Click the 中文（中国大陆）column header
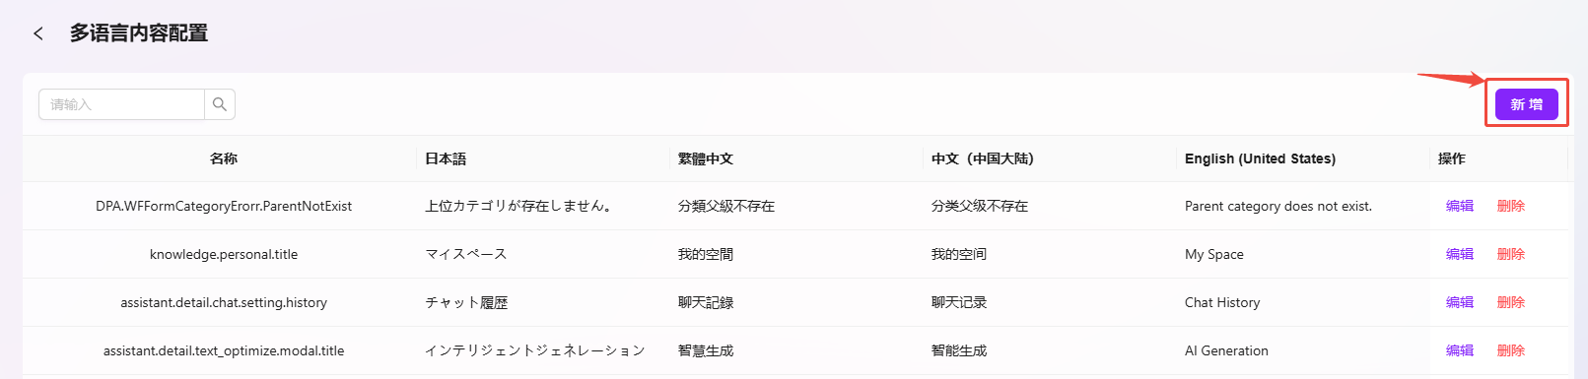This screenshot has height=379, width=1588. [x=983, y=158]
